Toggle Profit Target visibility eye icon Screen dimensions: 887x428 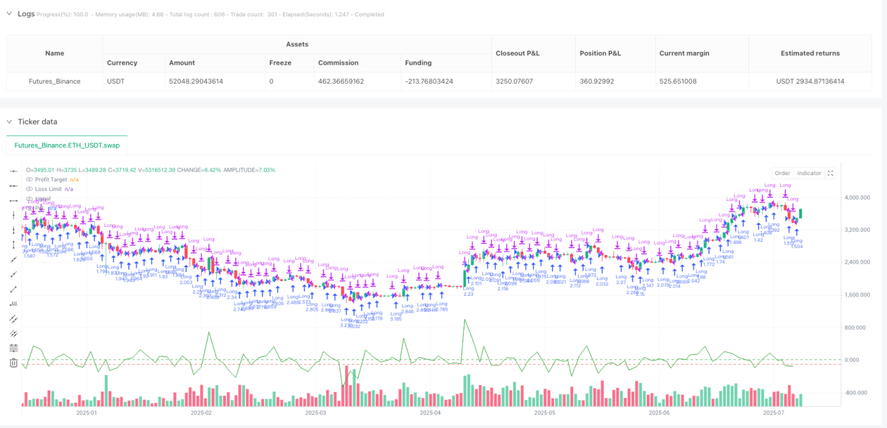click(29, 179)
